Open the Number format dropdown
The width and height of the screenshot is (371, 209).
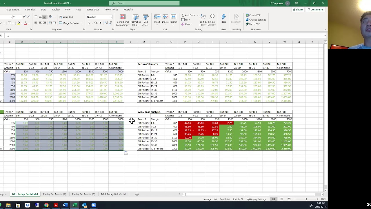point(111,17)
